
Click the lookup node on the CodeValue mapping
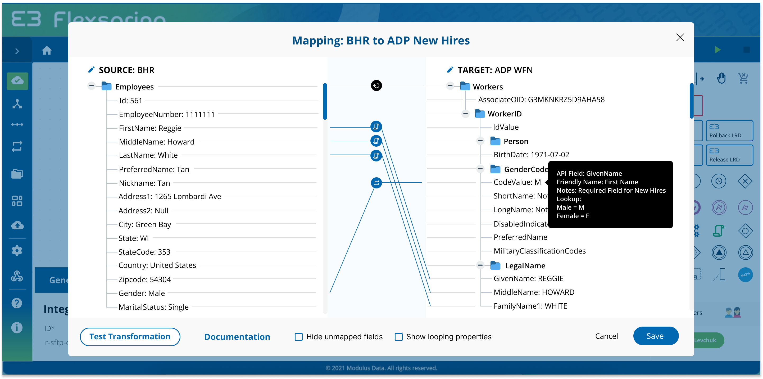coord(376,183)
